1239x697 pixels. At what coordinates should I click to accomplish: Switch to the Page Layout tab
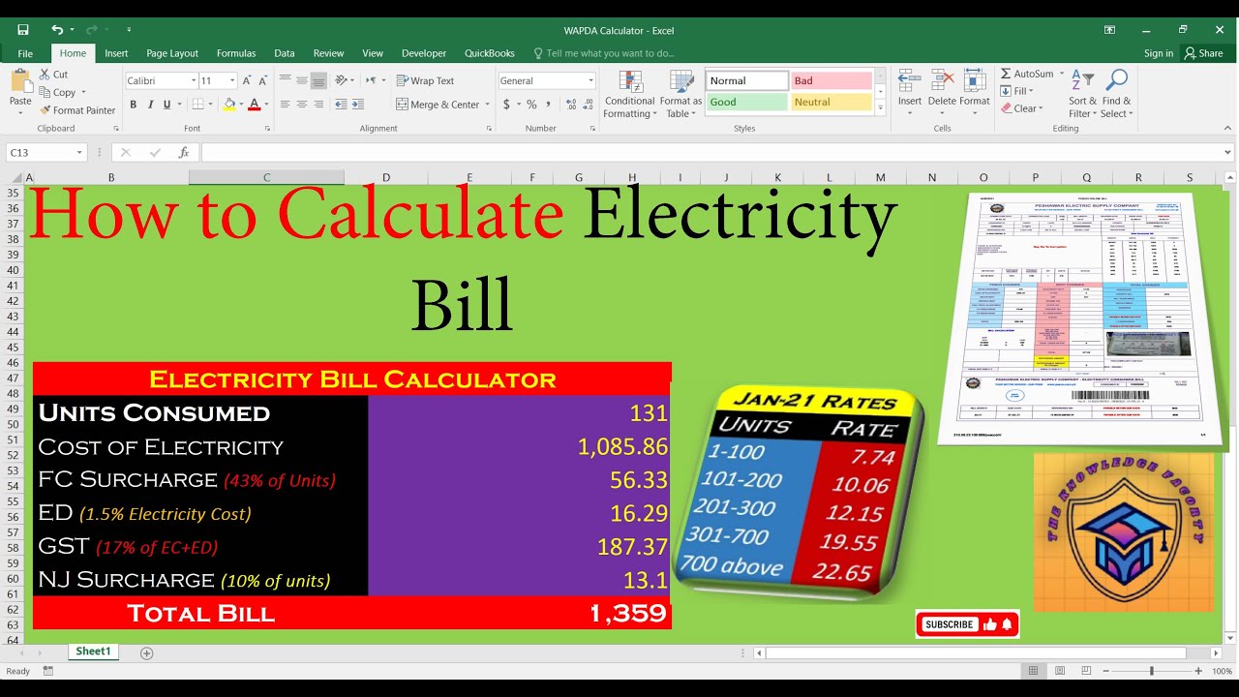[x=172, y=53]
